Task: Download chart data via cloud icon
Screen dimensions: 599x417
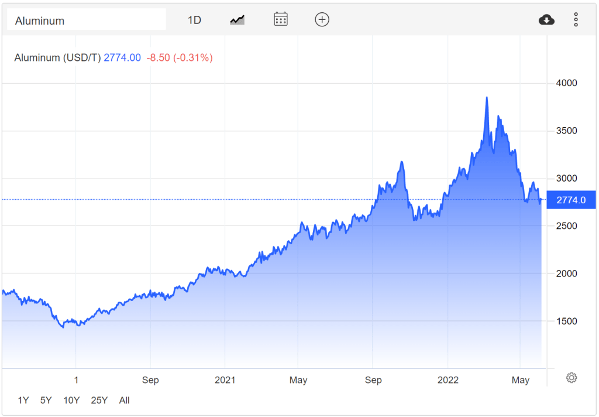Action: pyautogui.click(x=546, y=20)
